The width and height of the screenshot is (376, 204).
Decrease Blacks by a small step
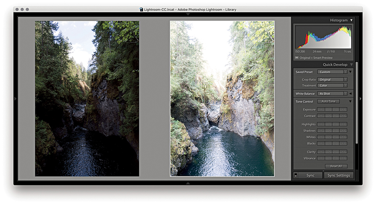(x=328, y=143)
